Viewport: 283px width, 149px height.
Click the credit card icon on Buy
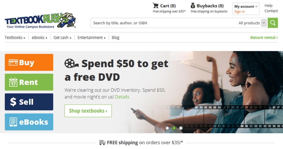click(x=13, y=62)
